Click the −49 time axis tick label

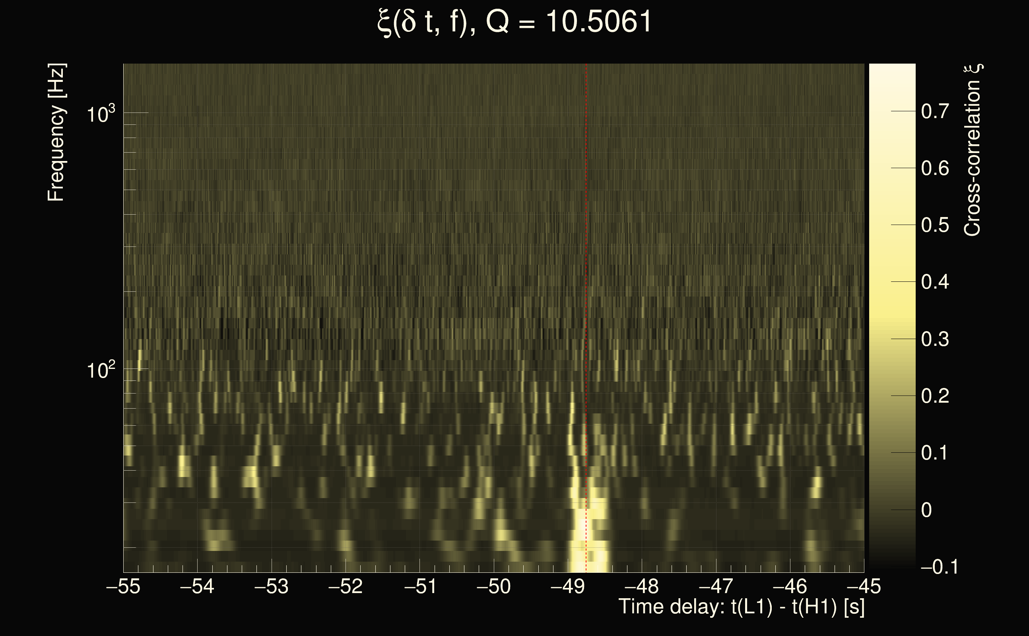[567, 586]
